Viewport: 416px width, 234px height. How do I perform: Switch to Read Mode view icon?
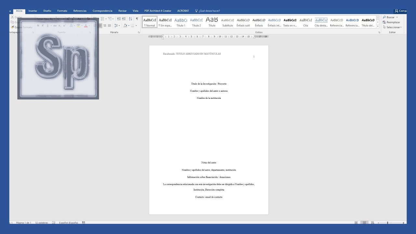coord(356,223)
